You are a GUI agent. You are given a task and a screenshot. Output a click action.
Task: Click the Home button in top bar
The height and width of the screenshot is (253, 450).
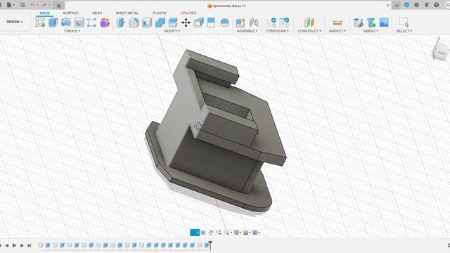[x=59, y=6]
